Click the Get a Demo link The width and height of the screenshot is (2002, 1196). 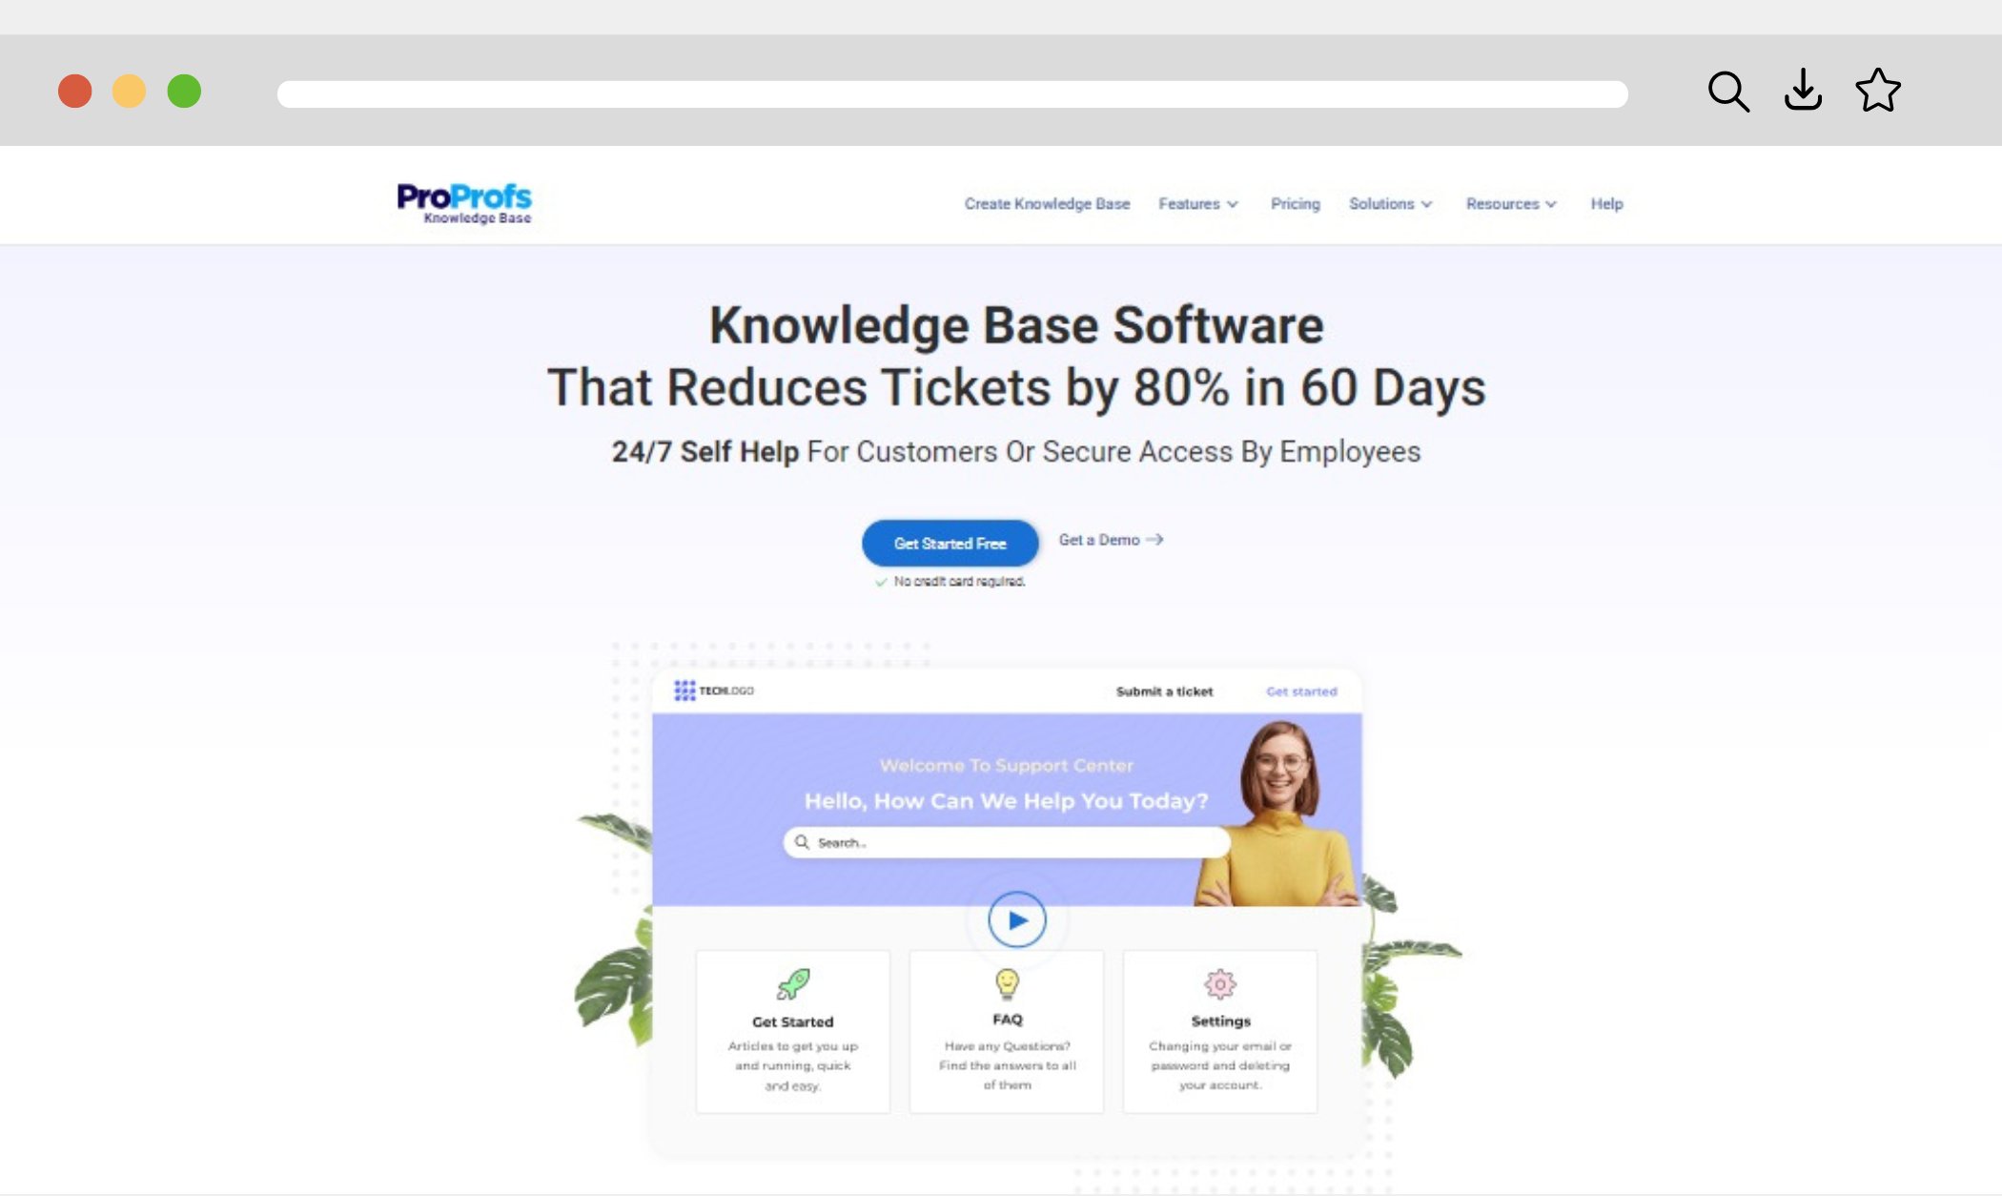(1110, 540)
